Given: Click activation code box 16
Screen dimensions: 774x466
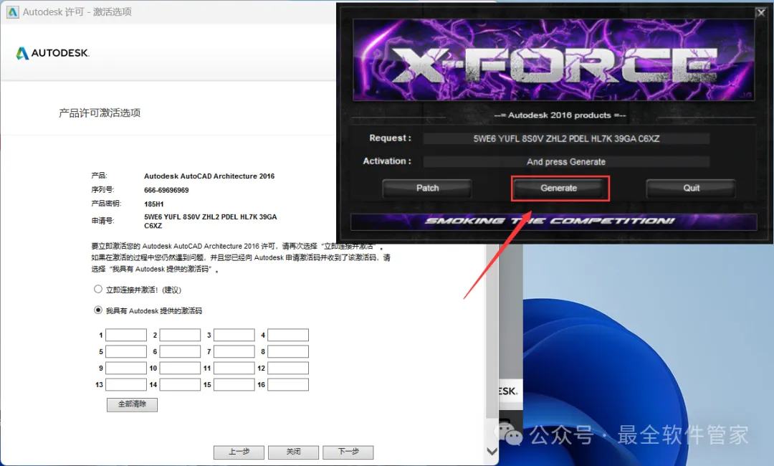Looking at the screenshot, I should (288, 384).
